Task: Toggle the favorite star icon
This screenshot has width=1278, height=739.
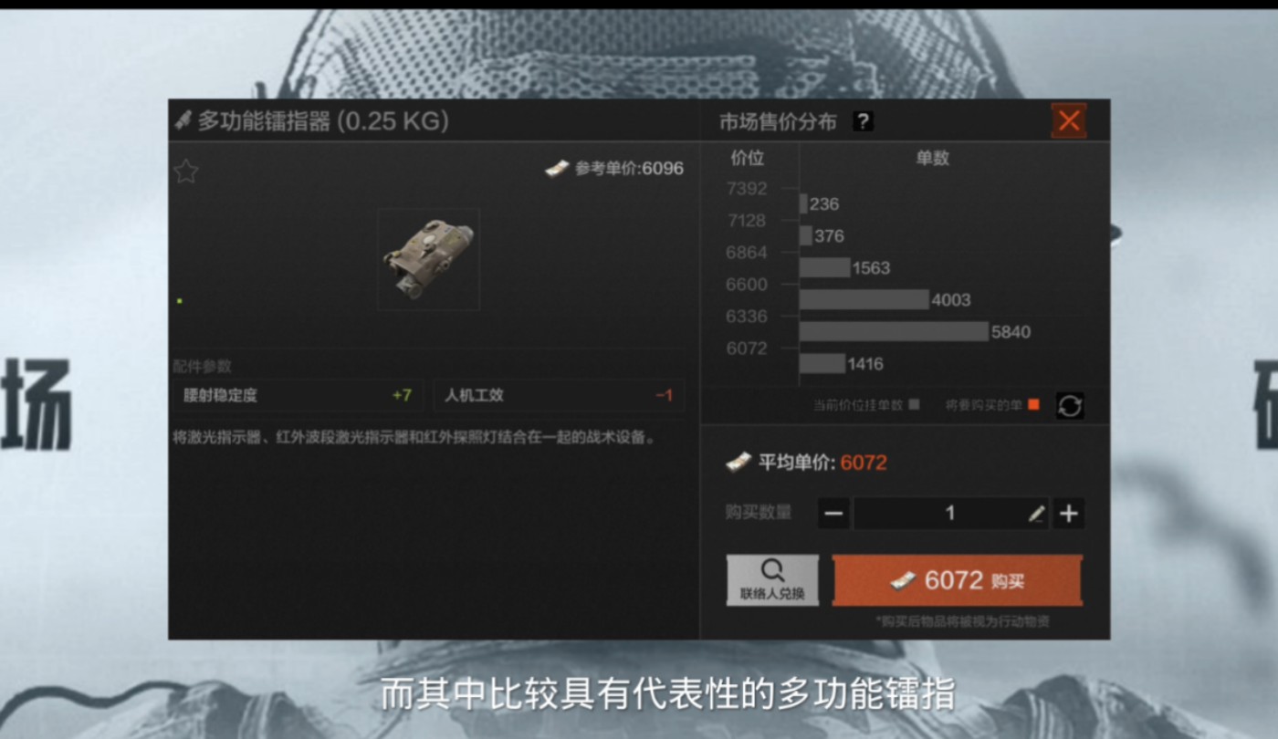Action: pos(186,172)
